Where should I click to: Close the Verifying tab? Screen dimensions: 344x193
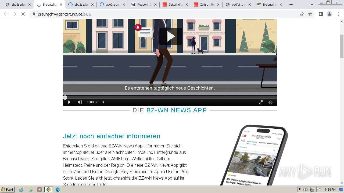pos(250,5)
